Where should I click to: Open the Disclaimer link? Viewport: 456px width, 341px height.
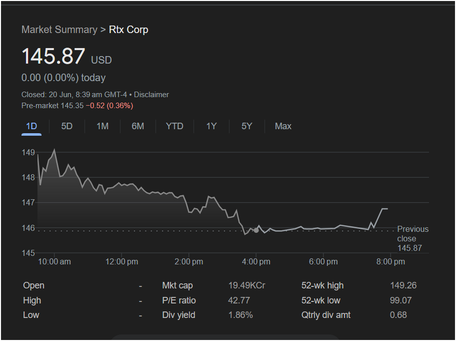(151, 95)
